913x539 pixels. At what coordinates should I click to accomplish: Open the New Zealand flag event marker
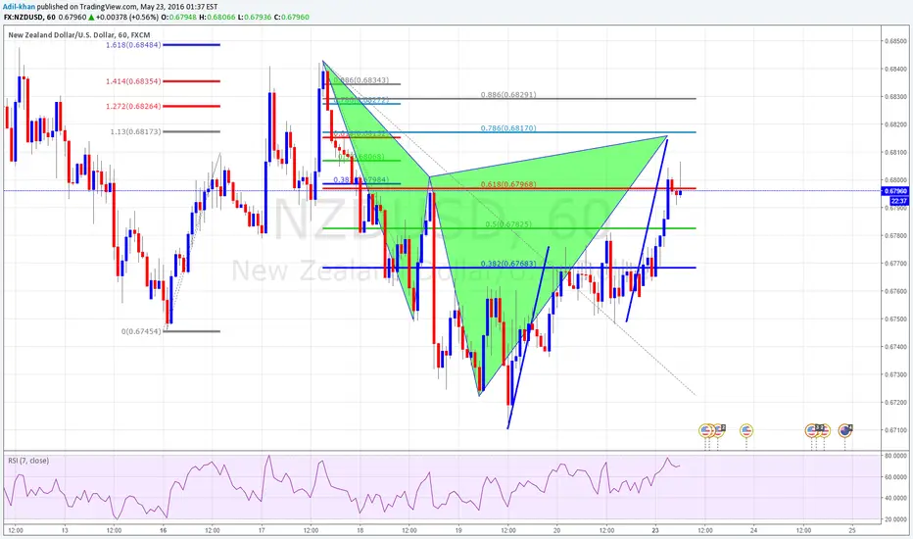[x=844, y=430]
